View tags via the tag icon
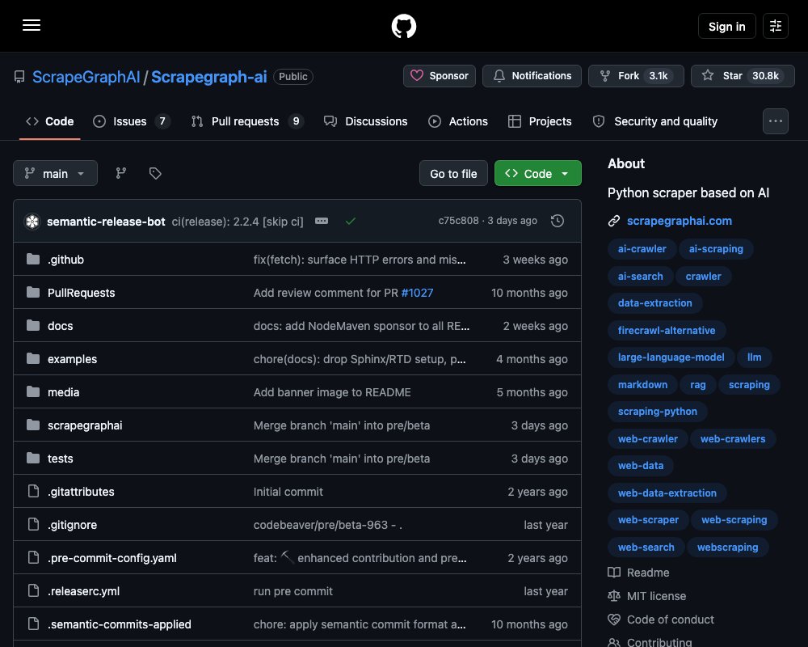808x647 pixels. [x=155, y=173]
